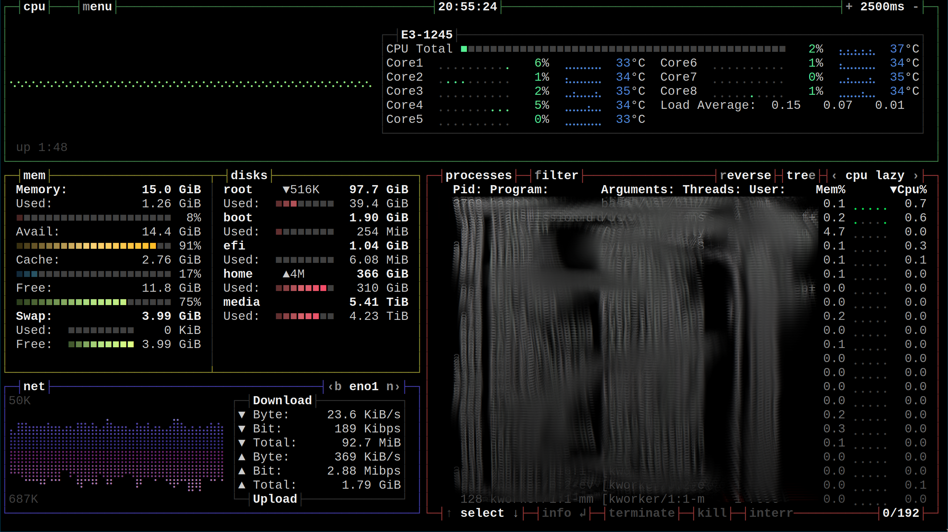The height and width of the screenshot is (532, 948).
Task: Click the 37°C CPU Total temperature
Action: tap(905, 49)
